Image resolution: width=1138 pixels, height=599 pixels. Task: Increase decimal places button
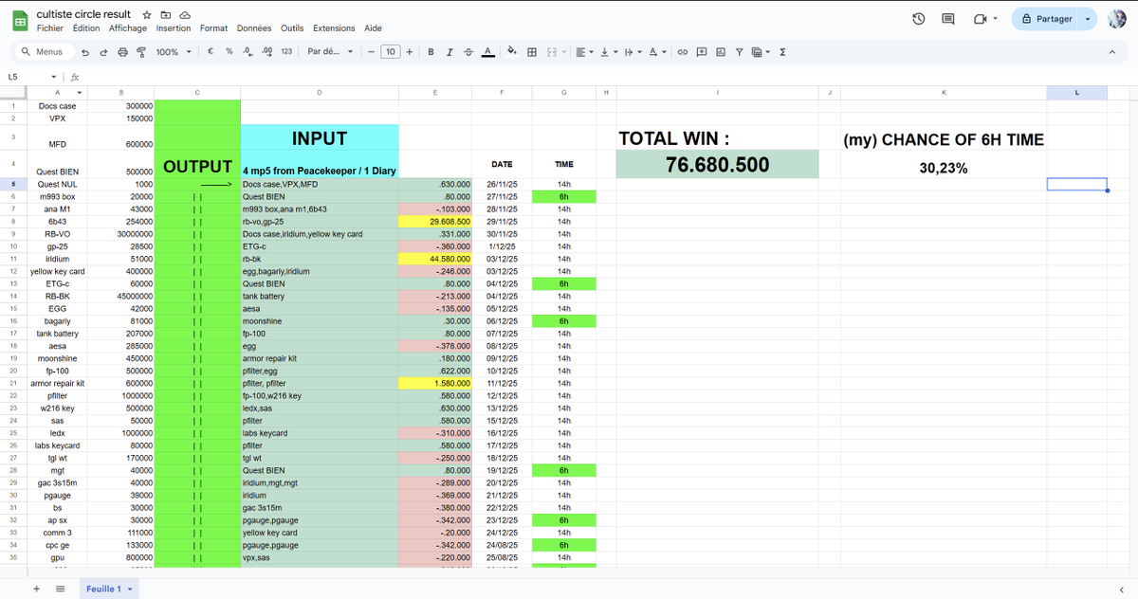[266, 52]
